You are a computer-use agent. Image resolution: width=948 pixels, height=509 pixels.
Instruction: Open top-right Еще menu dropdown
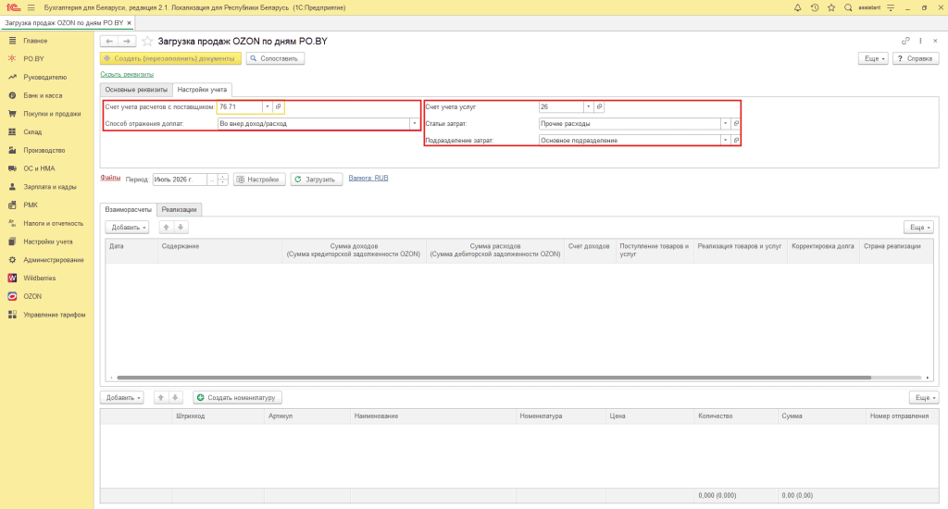pyautogui.click(x=874, y=58)
